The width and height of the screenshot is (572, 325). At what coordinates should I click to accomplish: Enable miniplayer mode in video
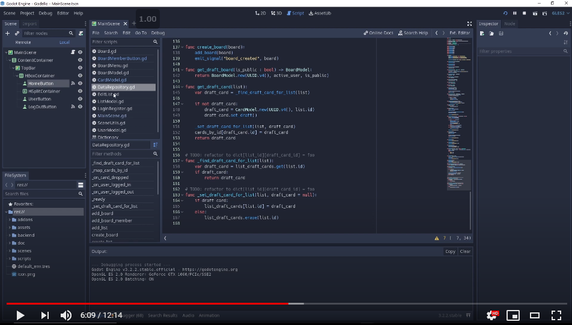pos(513,315)
